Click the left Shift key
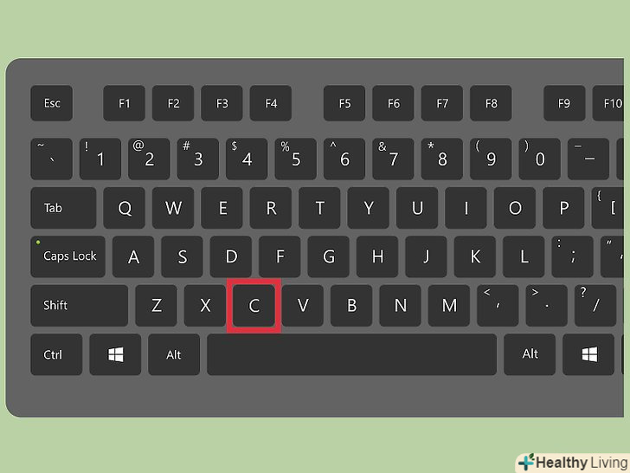The width and height of the screenshot is (630, 473). 79,306
